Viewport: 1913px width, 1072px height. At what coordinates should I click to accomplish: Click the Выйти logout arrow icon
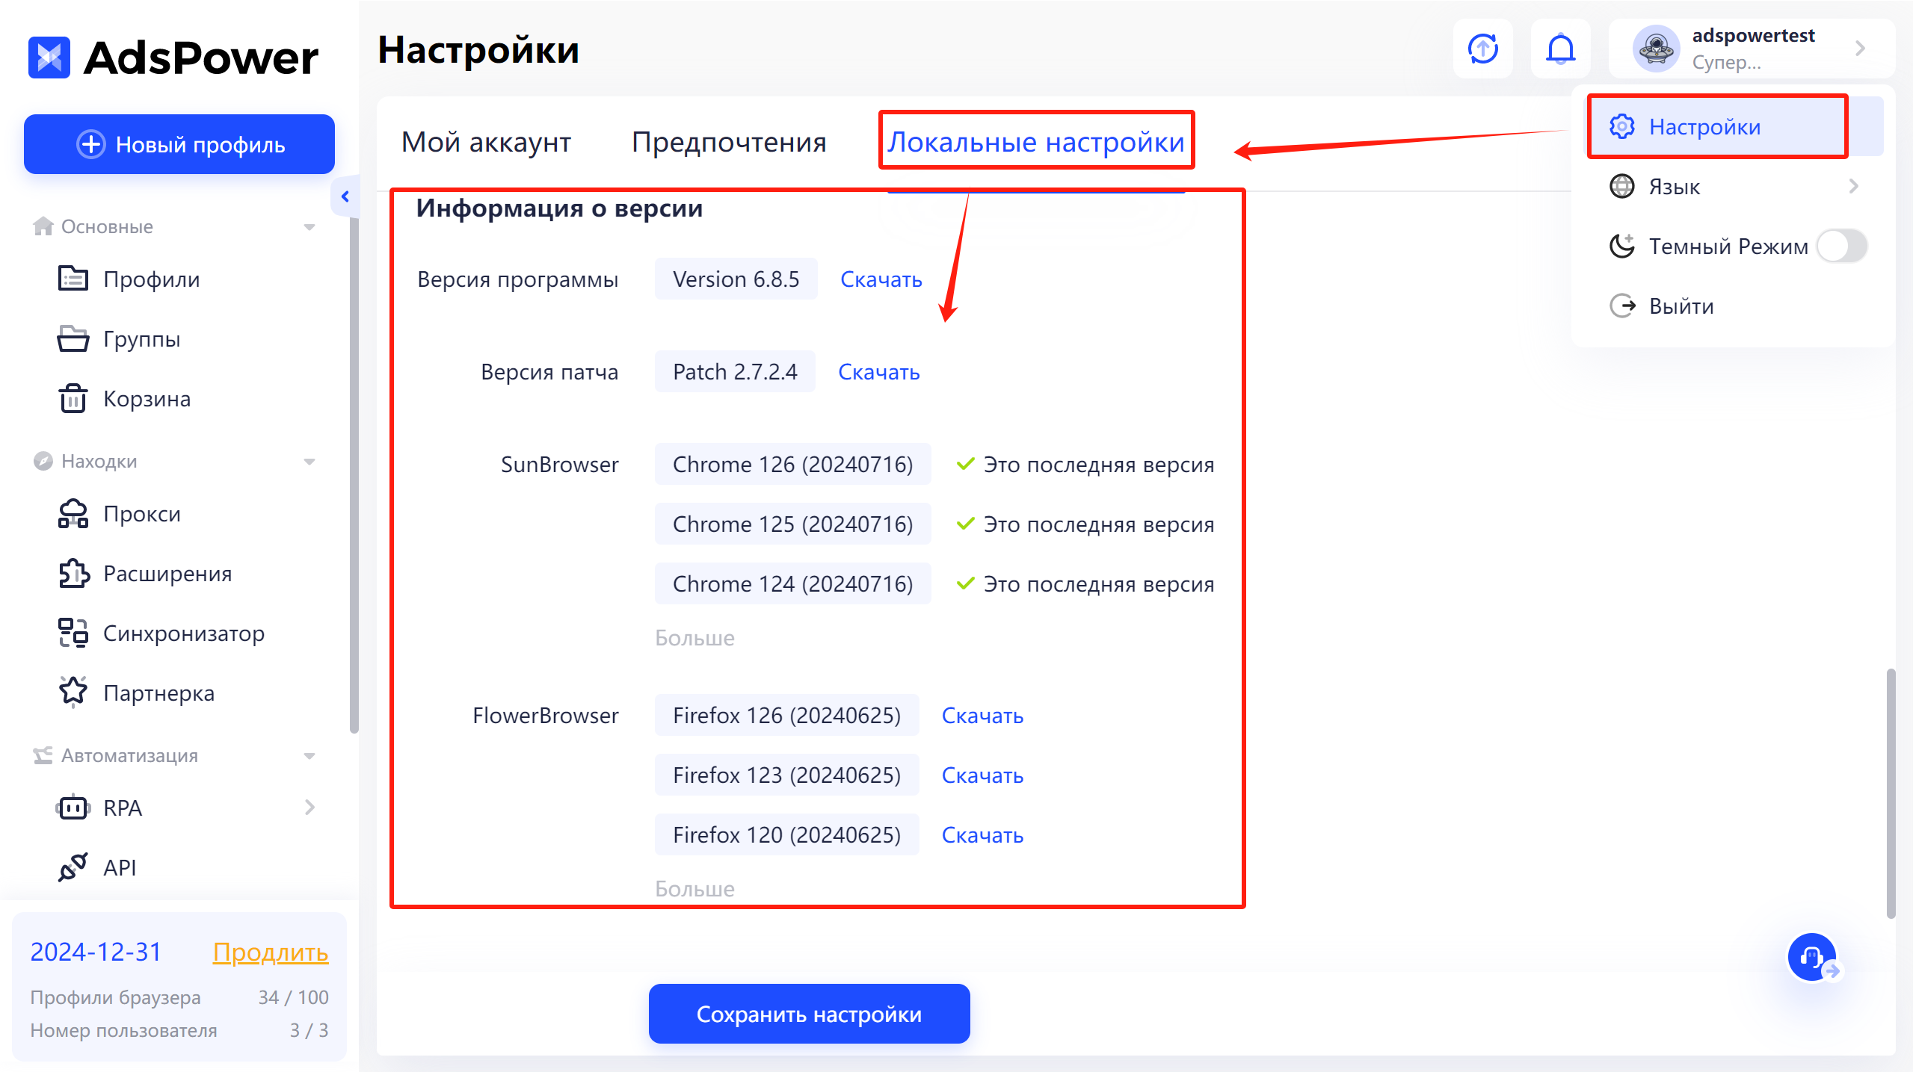pos(1622,306)
